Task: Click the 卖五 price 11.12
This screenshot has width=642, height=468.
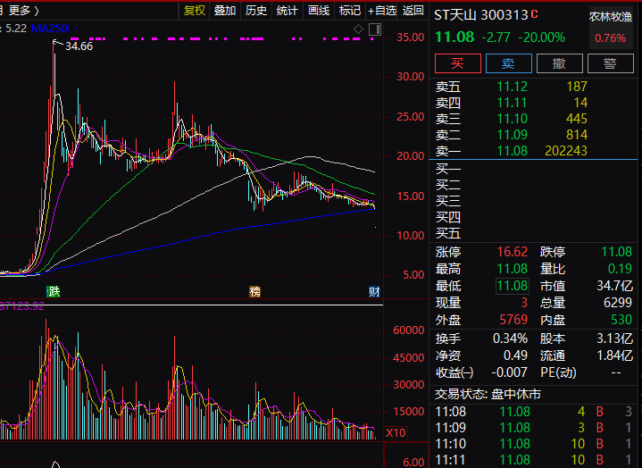Action: click(512, 87)
